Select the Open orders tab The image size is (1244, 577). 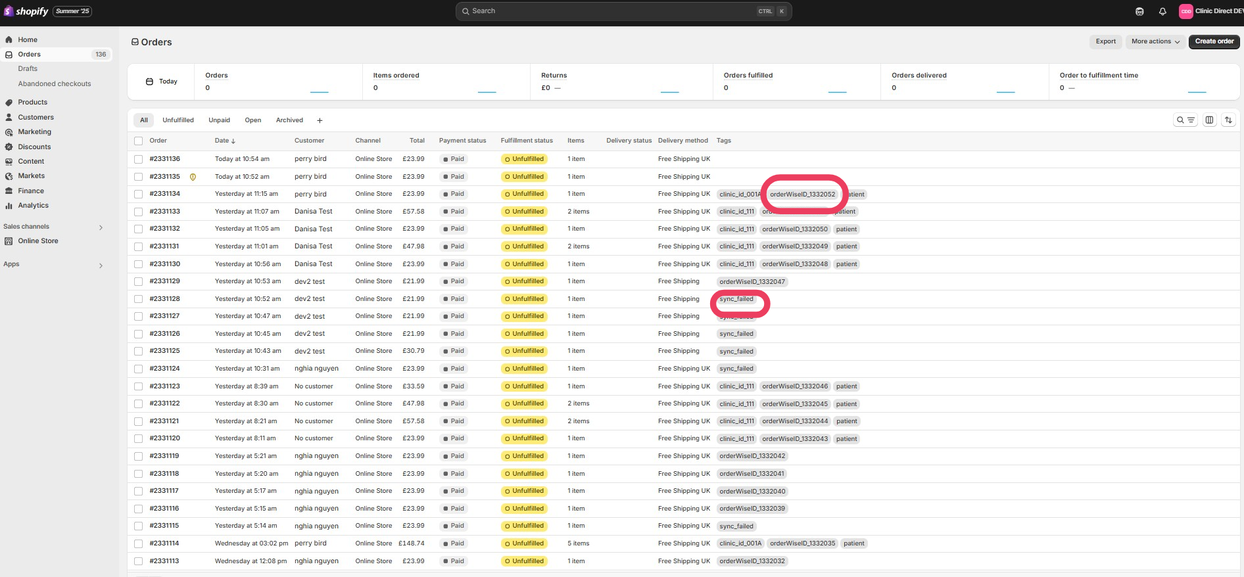(x=253, y=120)
